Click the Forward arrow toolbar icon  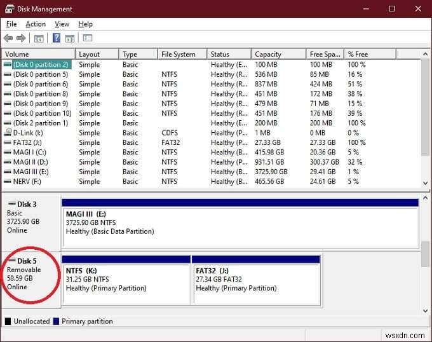(21, 38)
